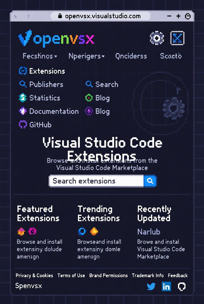Focus the Search extensions input field
Viewport: 204px width, 304px height.
point(96,181)
